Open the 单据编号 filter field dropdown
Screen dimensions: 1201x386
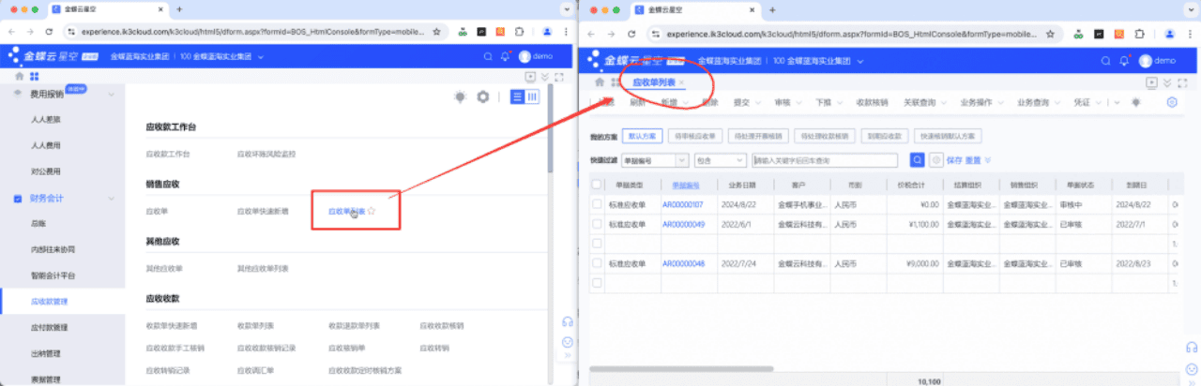(683, 160)
